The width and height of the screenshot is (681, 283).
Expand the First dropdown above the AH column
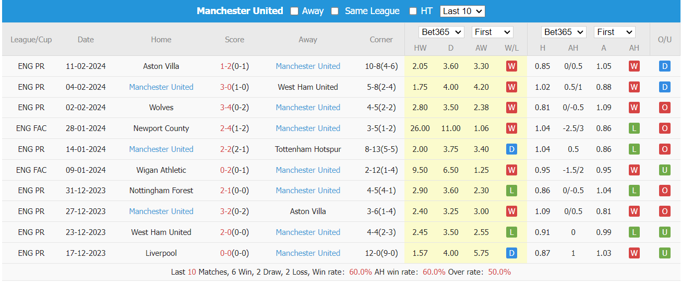pyautogui.click(x=614, y=32)
